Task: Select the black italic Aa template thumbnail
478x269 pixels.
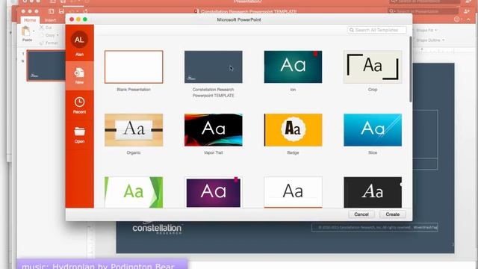Action: coord(373,192)
